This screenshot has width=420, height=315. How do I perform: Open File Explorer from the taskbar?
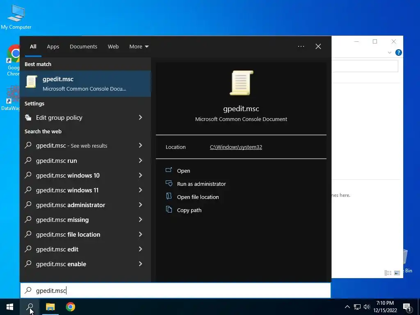point(50,307)
